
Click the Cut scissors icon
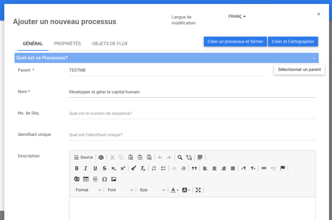(x=112, y=157)
